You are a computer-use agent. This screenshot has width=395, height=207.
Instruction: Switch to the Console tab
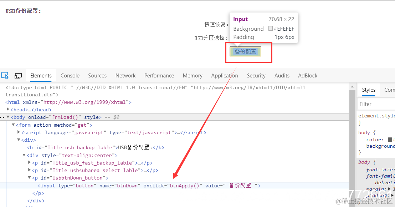(x=70, y=76)
